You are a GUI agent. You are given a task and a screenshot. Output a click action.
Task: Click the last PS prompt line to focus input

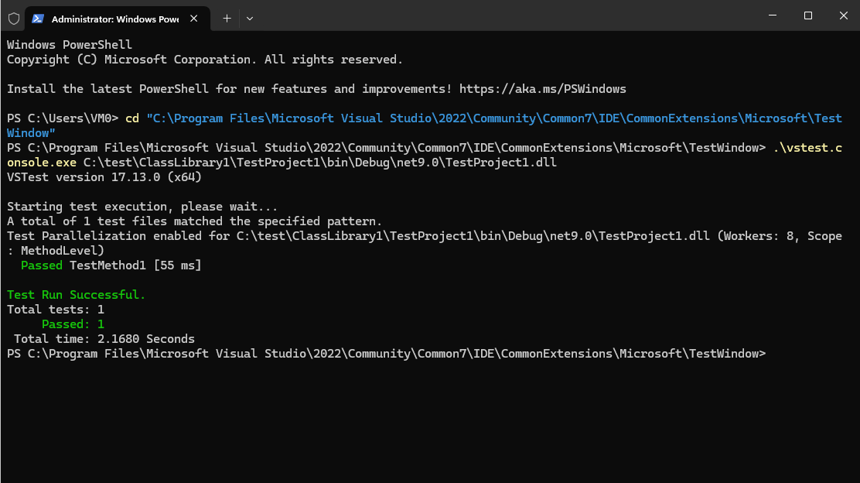pos(386,354)
